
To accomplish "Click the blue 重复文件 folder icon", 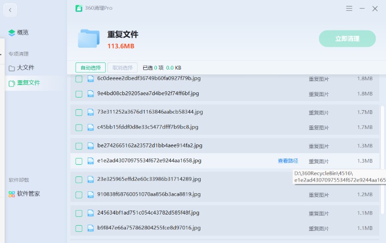I will (x=89, y=39).
